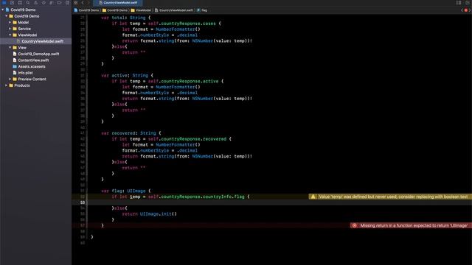Expand the Service folder
This screenshot has width=472, height=265.
(x=10, y=29)
